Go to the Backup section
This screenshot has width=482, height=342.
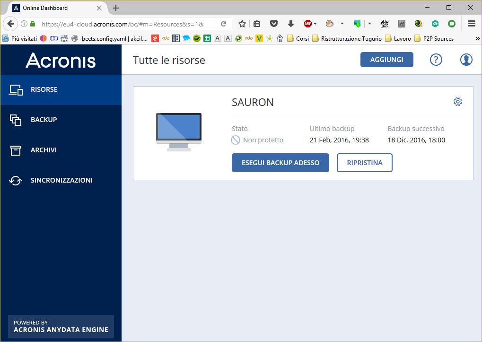coord(44,120)
